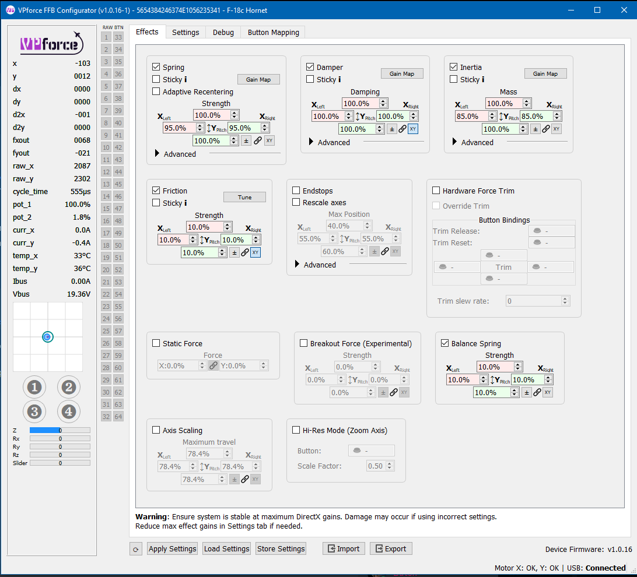Screen dimensions: 637x577
Task: Click the Rx axis progress bar
Action: (x=60, y=439)
